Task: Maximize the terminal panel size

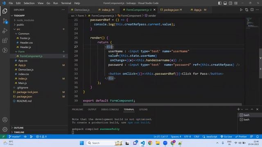Action: (x=252, y=109)
